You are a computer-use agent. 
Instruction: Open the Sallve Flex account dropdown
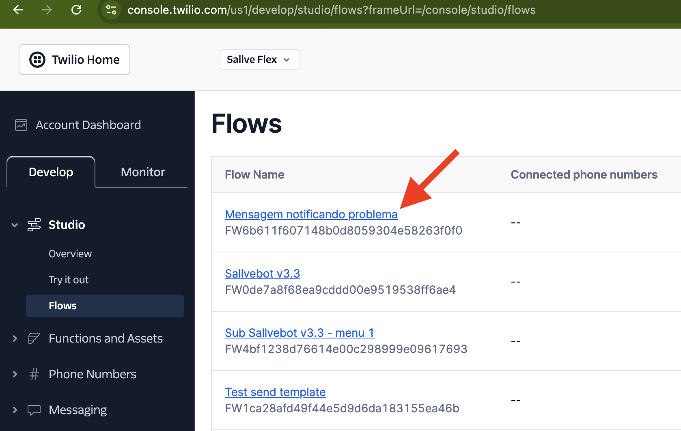[260, 60]
